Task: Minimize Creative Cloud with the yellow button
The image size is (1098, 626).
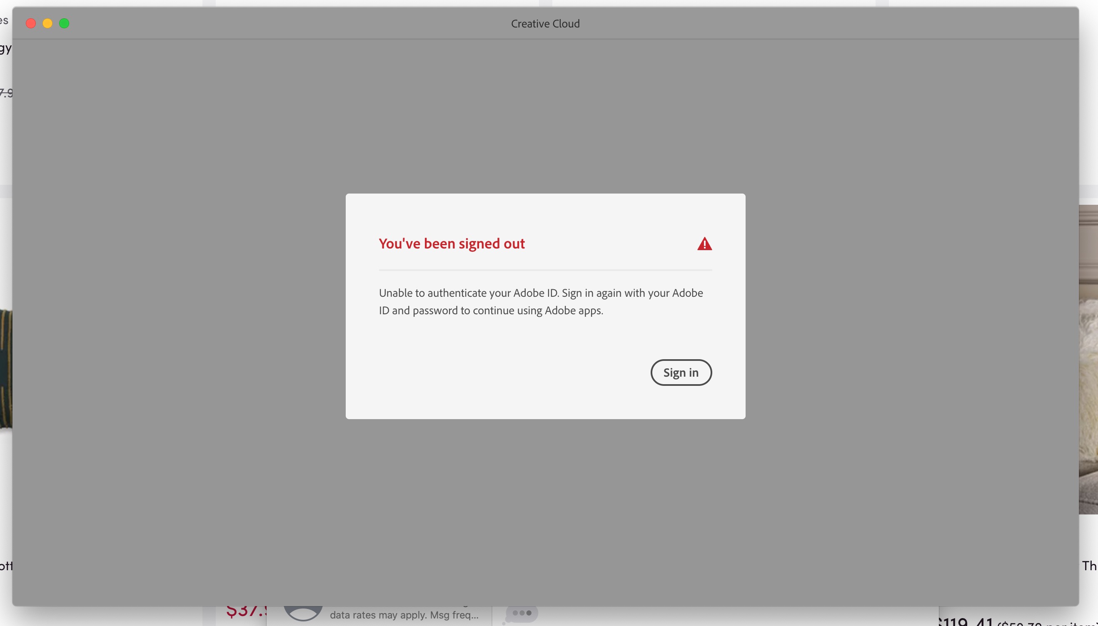Action: [x=48, y=23]
